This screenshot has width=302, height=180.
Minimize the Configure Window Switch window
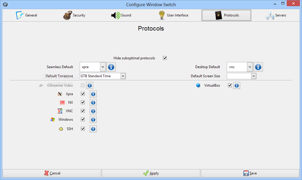[x=275, y=4]
